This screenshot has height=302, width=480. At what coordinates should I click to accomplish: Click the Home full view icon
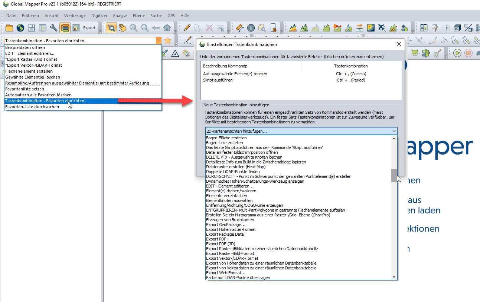pos(167,28)
